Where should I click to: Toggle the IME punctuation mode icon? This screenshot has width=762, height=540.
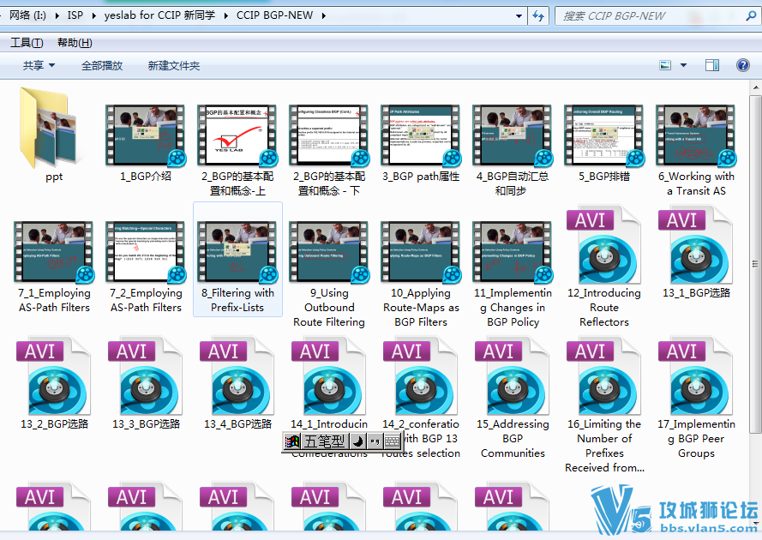coord(375,441)
